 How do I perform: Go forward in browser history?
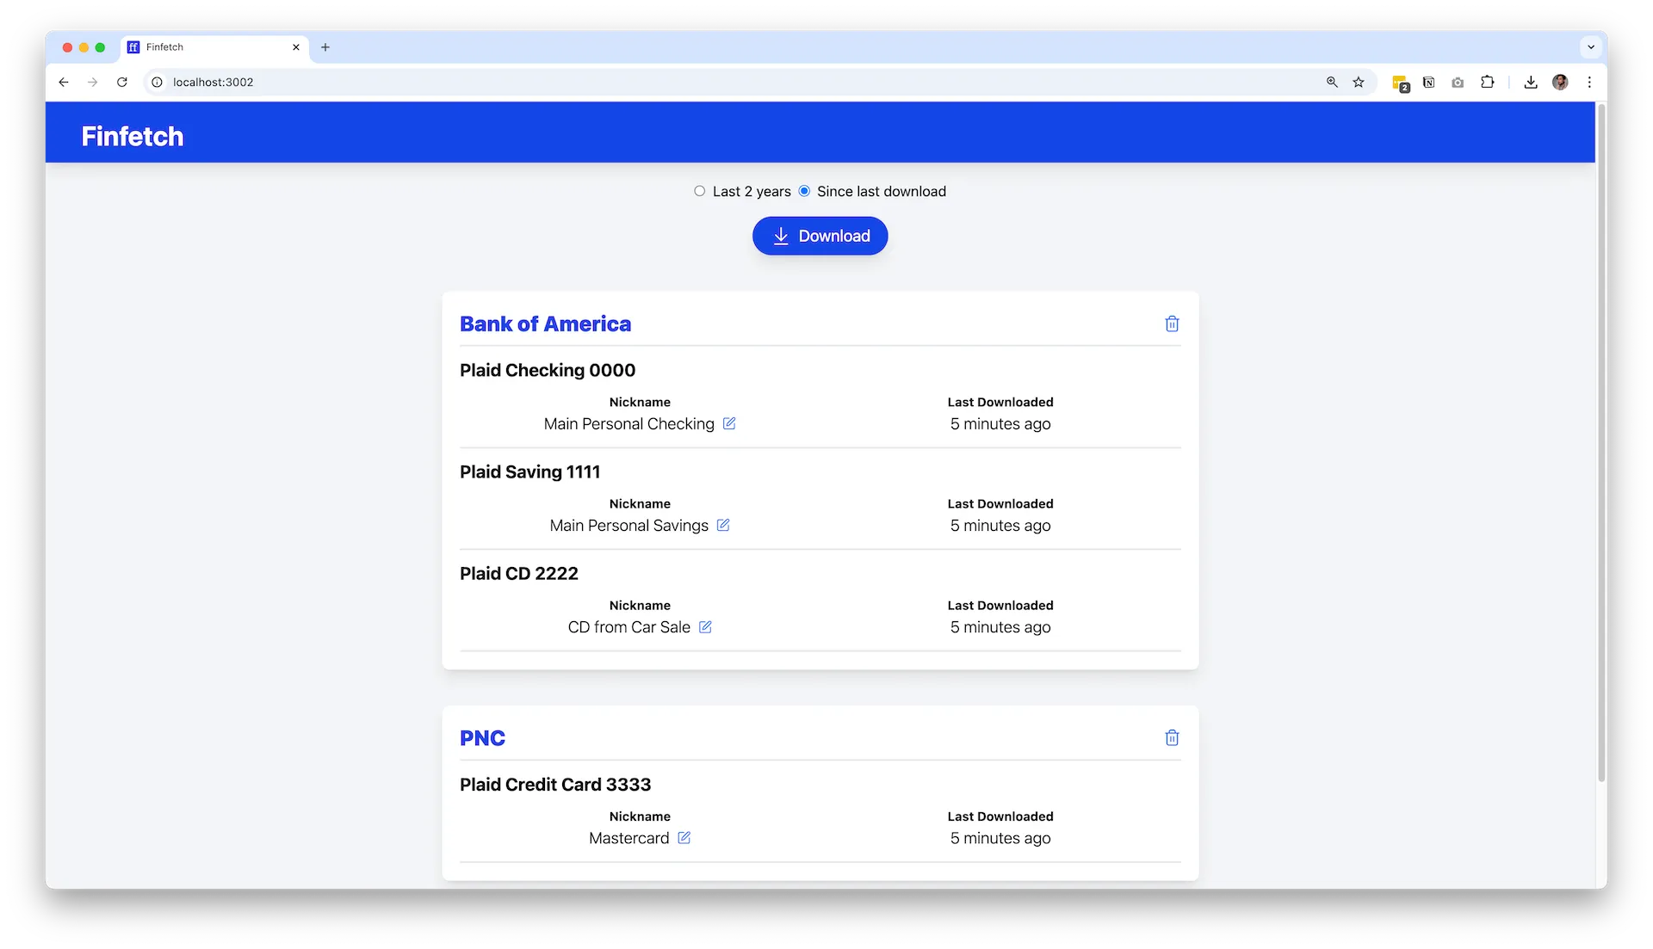tap(93, 82)
